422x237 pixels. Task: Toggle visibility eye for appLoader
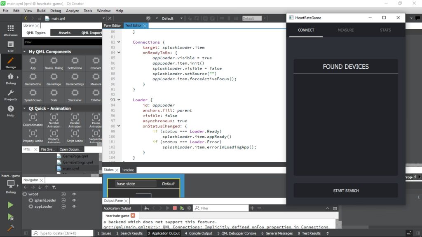[75, 207]
